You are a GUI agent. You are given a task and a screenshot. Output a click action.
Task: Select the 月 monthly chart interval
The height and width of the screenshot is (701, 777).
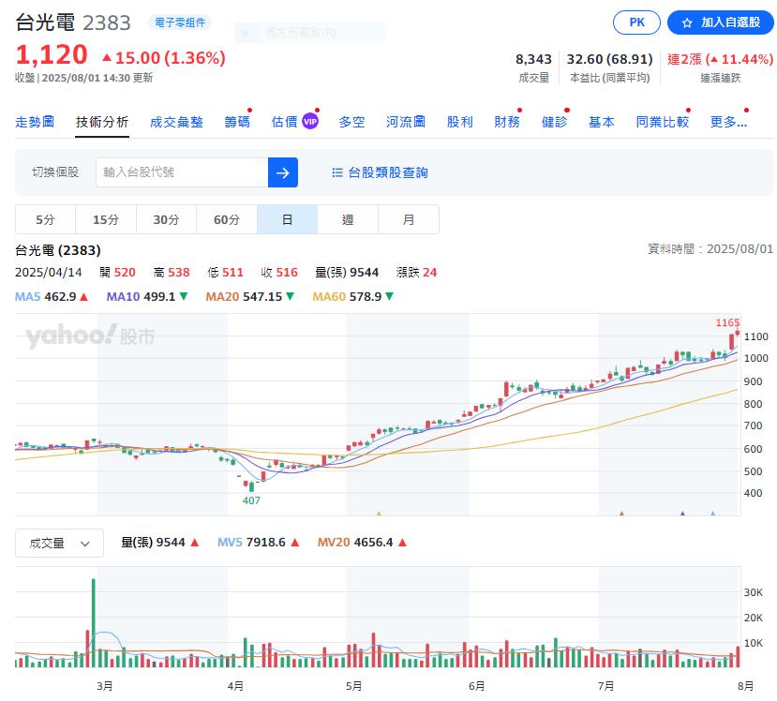(x=409, y=219)
